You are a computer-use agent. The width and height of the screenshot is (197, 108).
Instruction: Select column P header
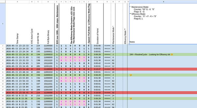pyautogui.click(x=119, y=2)
